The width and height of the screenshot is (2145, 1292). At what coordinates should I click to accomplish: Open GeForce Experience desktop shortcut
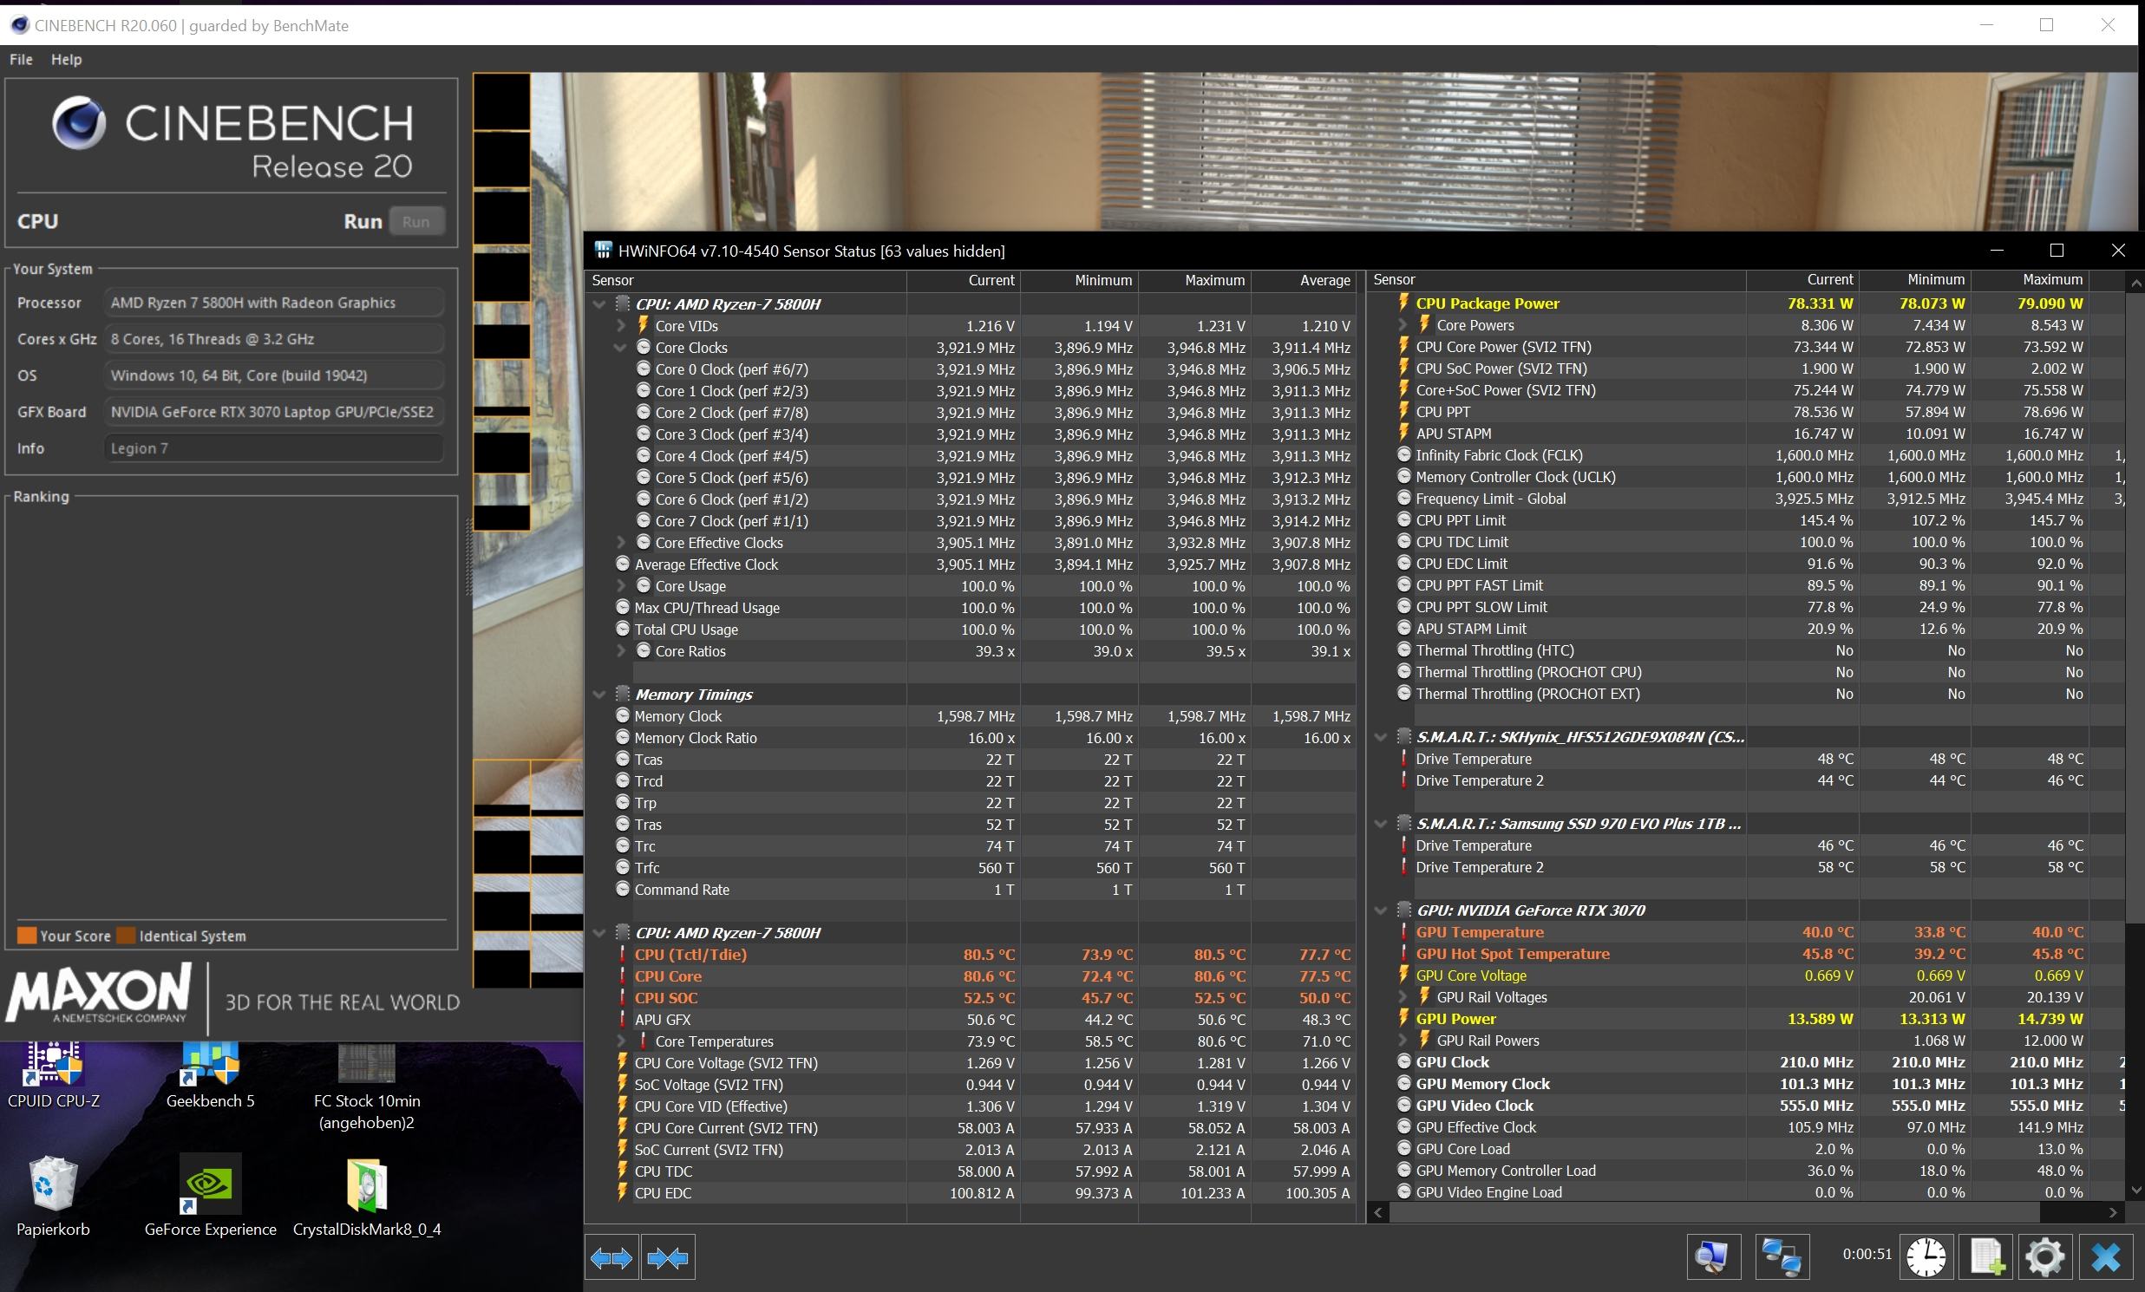coord(210,1196)
